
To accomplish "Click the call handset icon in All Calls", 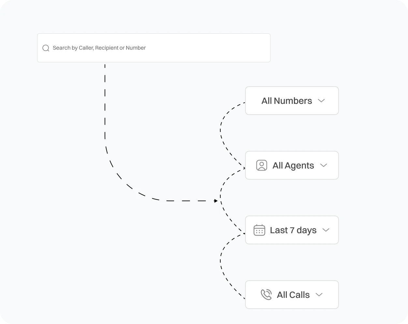I will [x=266, y=295].
